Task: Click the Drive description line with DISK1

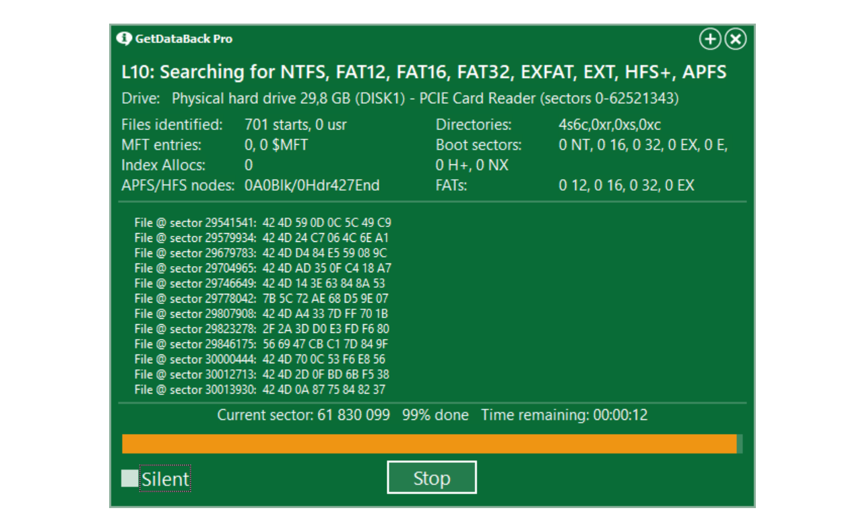Action: coord(400,98)
